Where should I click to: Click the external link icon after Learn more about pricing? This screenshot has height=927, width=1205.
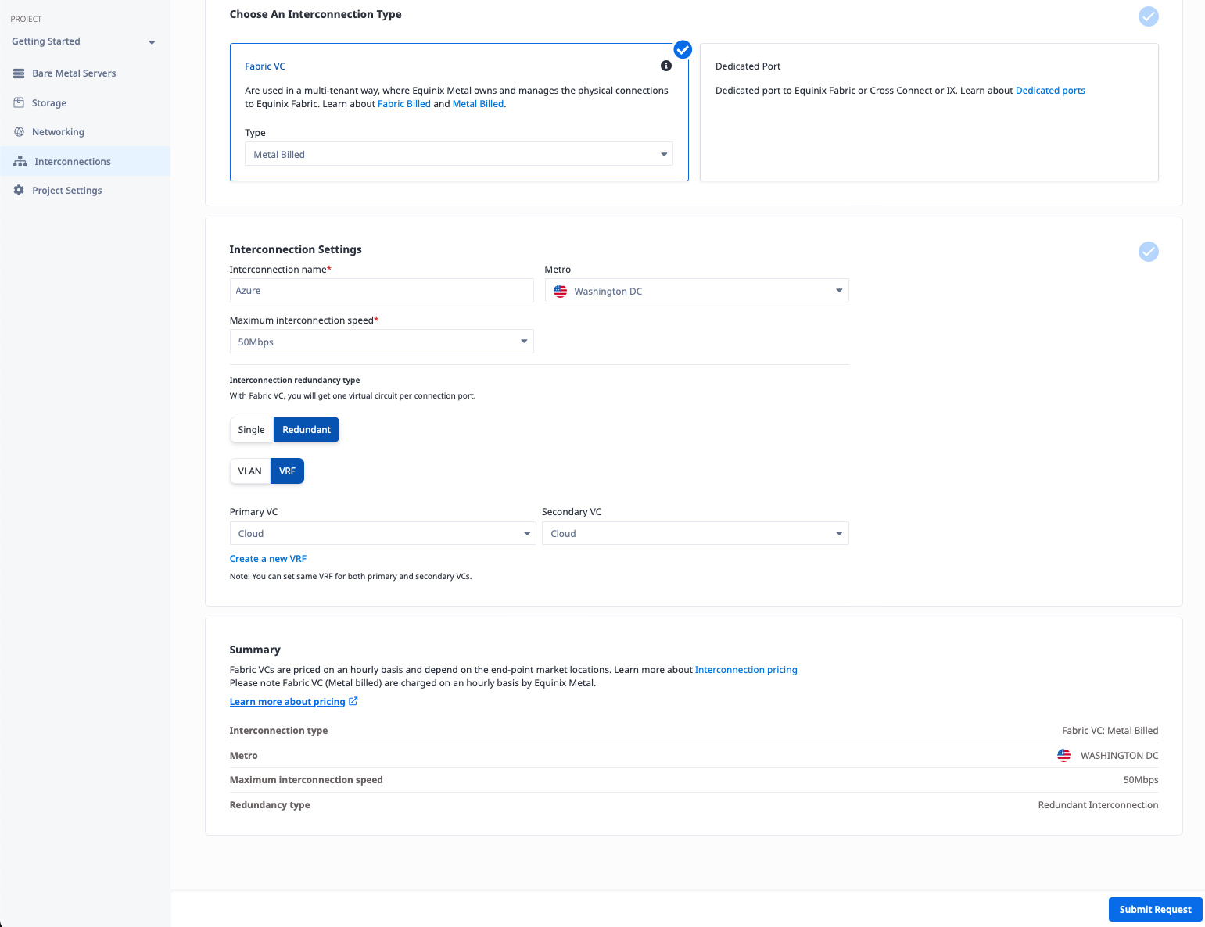(353, 701)
